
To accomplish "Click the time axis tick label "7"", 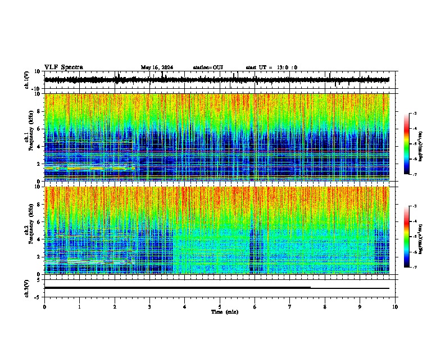I will 290,307.
